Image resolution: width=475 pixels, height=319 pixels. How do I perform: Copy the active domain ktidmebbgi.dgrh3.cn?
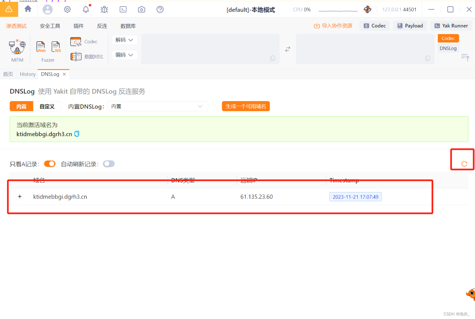pos(77,134)
